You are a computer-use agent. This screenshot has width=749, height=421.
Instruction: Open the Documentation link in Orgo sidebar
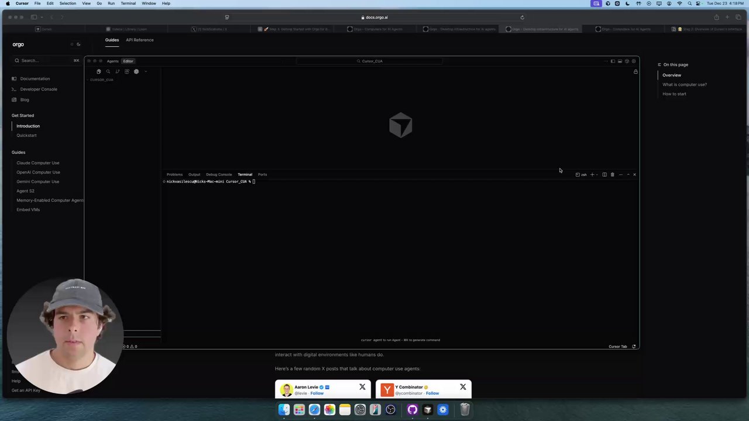pos(35,78)
